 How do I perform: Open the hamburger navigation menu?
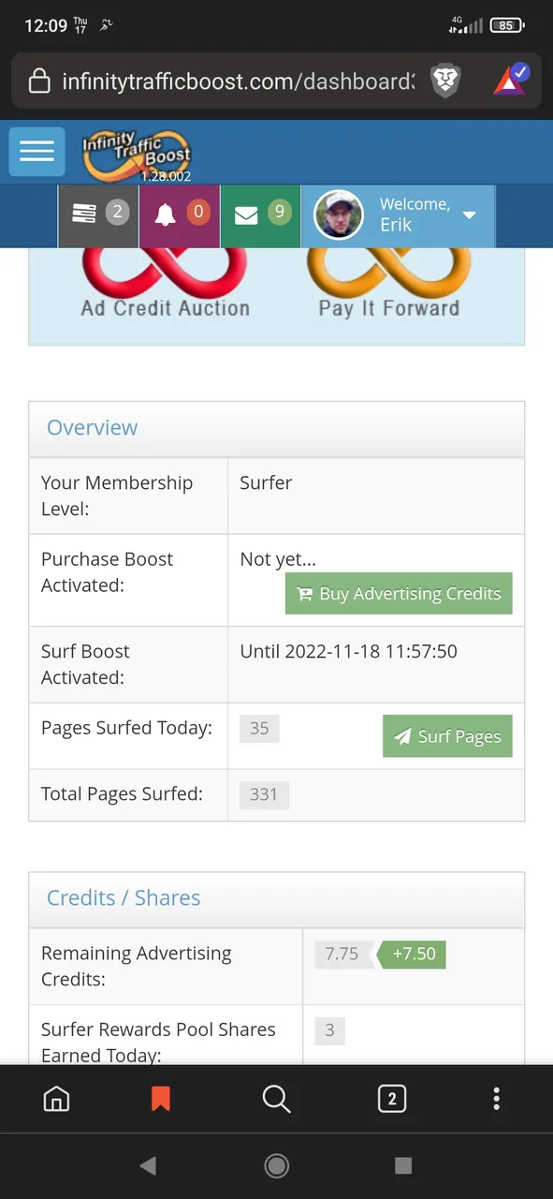click(x=36, y=151)
